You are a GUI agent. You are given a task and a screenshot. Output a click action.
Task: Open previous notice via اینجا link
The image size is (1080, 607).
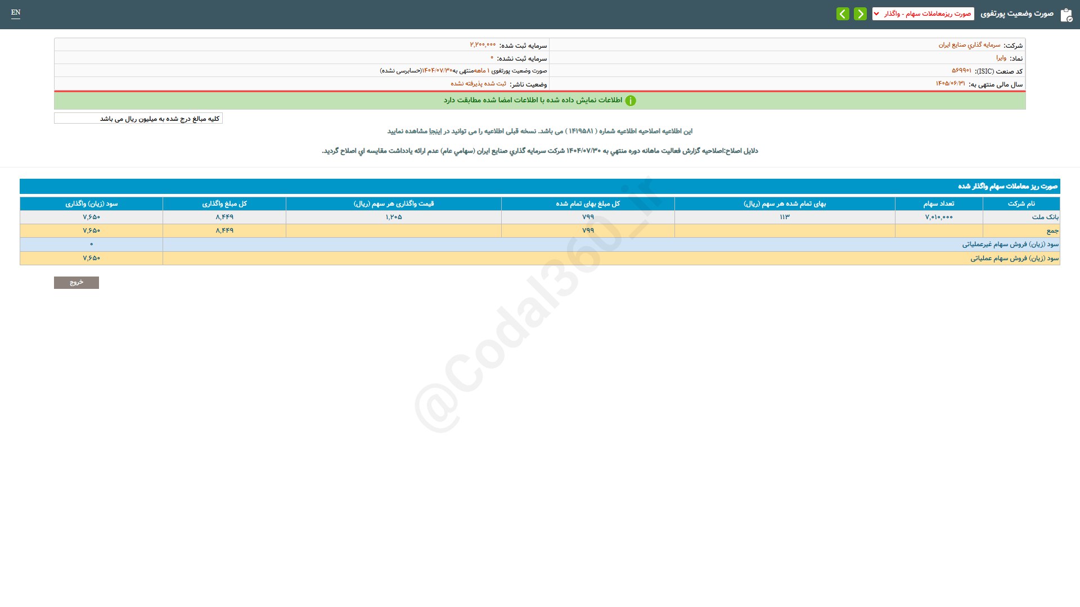click(435, 132)
